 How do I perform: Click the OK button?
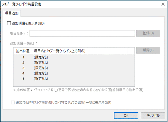click(126, 115)
